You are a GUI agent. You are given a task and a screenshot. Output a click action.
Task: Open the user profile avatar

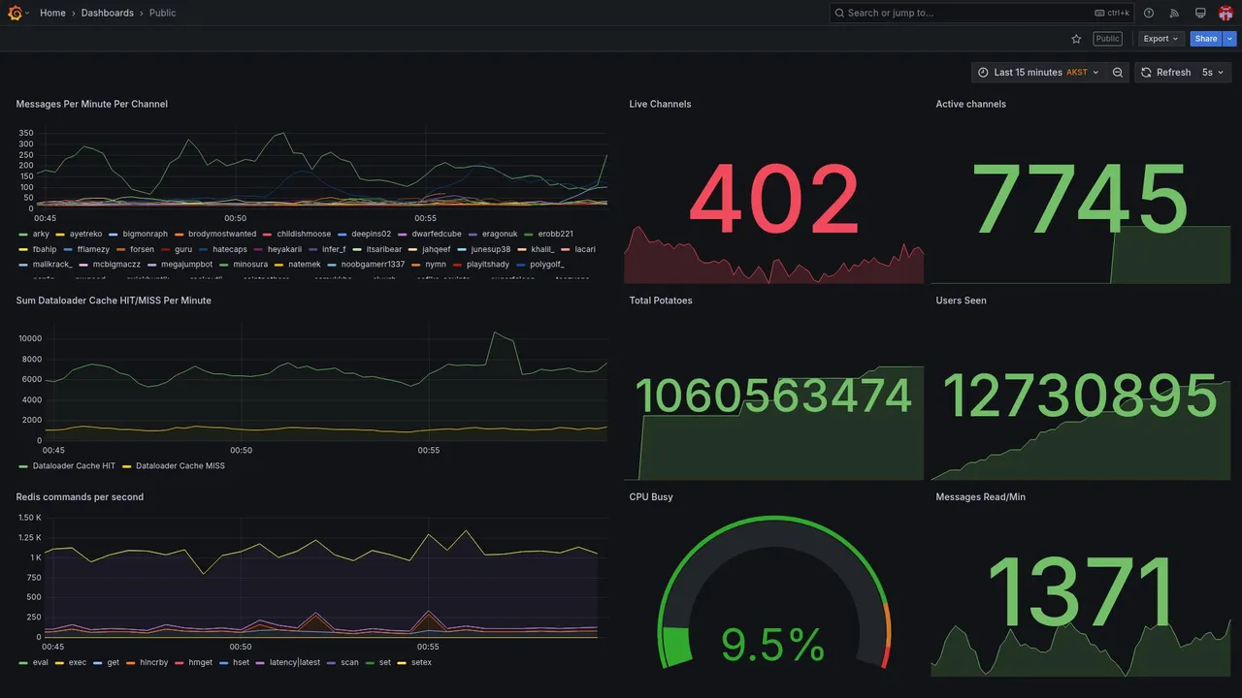tap(1226, 13)
